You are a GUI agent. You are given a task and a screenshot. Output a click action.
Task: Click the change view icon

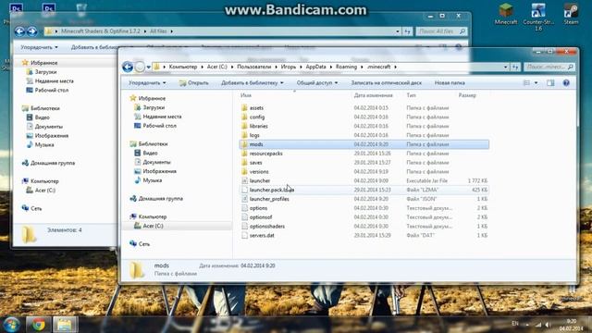(526, 82)
